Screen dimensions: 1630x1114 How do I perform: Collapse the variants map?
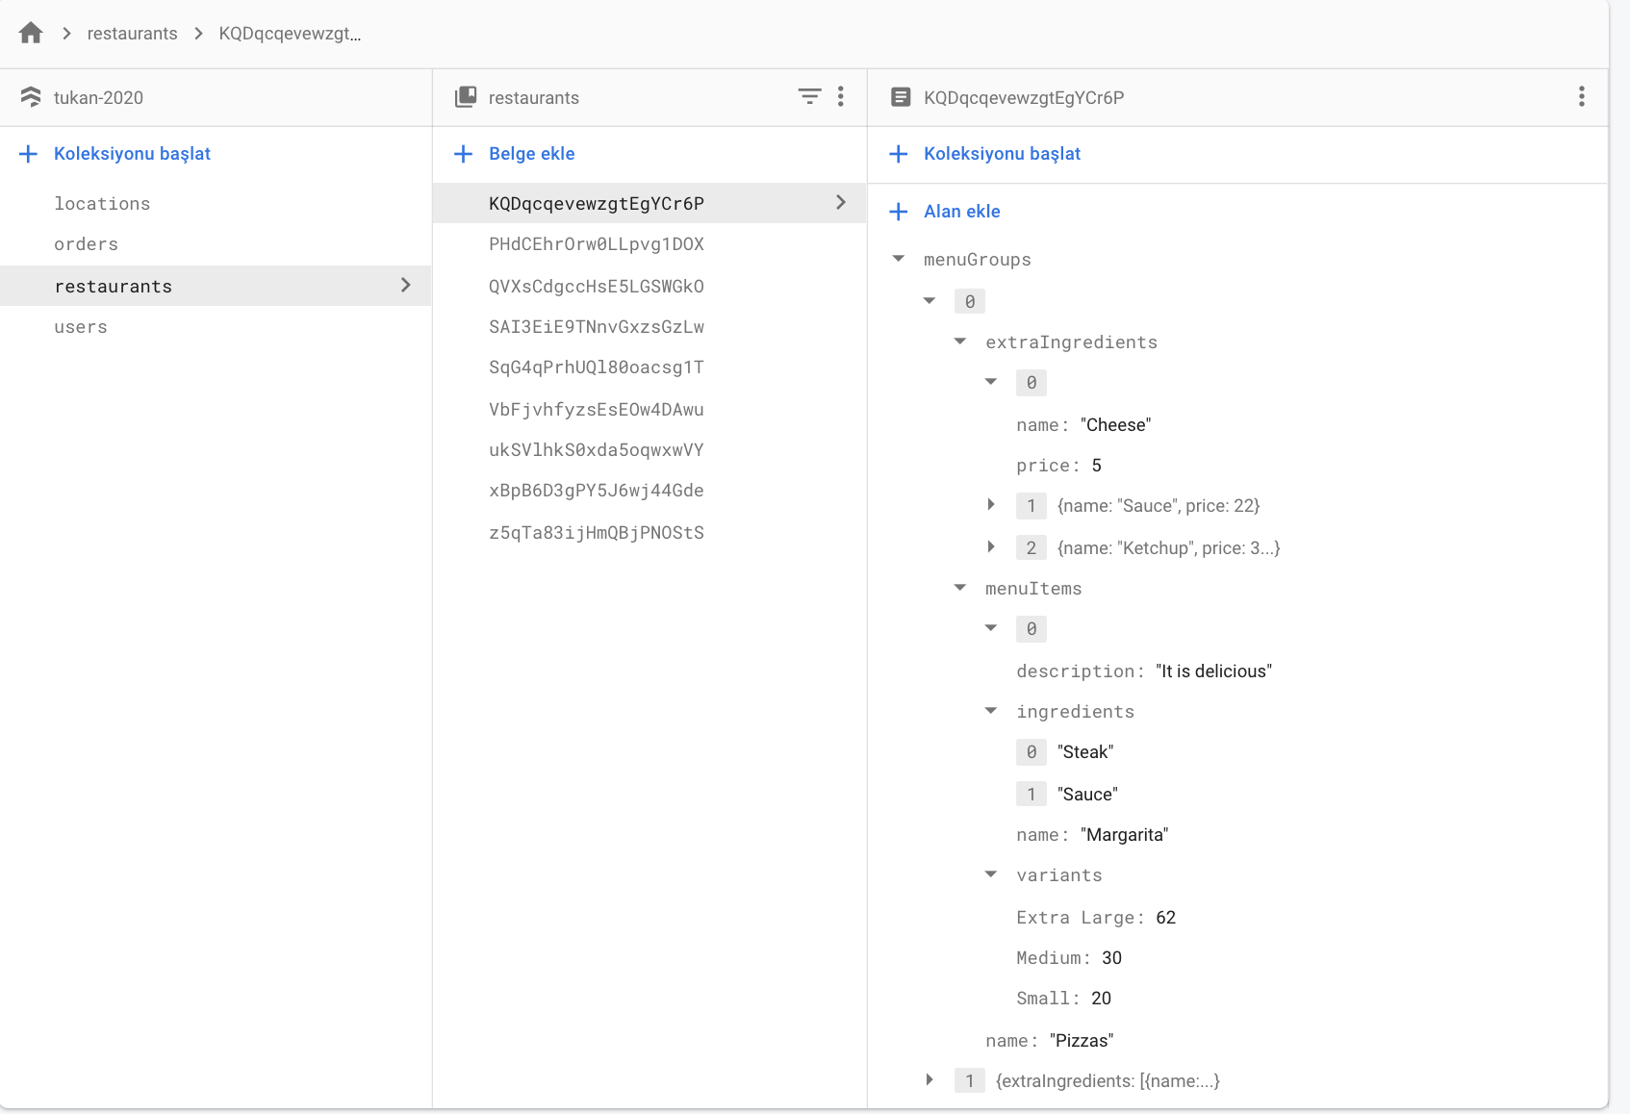click(991, 874)
